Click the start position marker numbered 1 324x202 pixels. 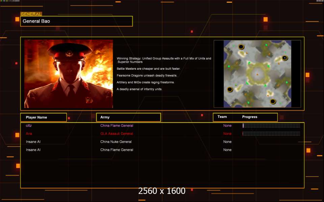pyautogui.click(x=285, y=58)
